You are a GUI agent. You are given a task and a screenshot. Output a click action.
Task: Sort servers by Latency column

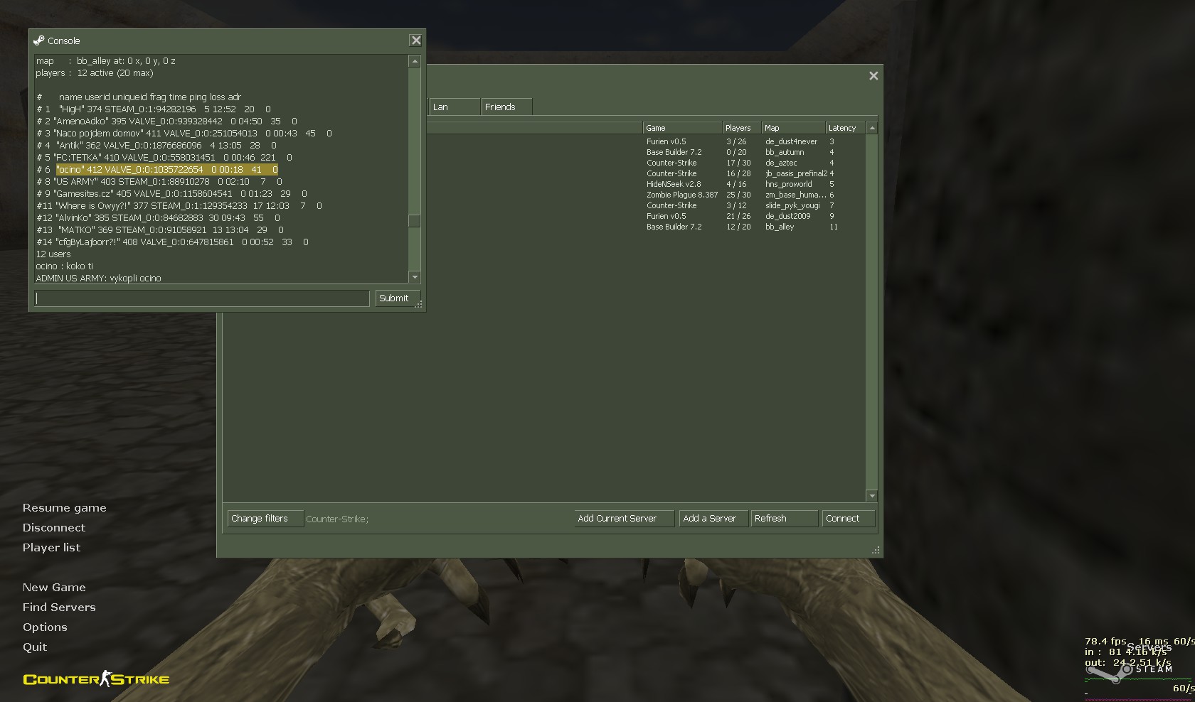pos(845,128)
